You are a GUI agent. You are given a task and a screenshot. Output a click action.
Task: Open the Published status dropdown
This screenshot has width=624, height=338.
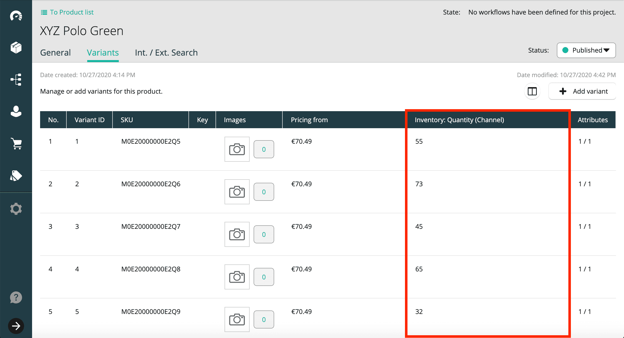click(586, 50)
